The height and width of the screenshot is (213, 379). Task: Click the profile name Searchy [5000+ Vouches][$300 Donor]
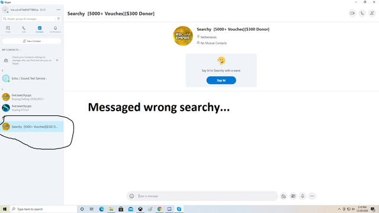pyautogui.click(x=233, y=29)
